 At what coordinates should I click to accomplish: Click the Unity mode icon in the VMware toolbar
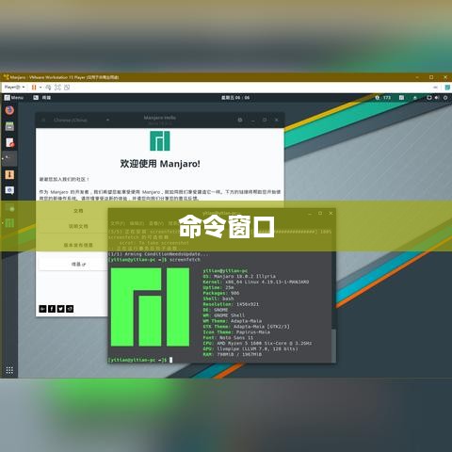[67, 88]
